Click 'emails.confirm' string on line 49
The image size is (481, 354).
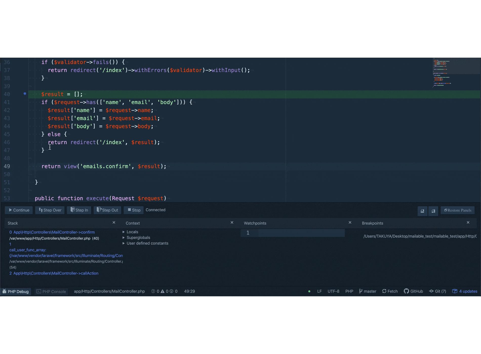pyautogui.click(x=106, y=166)
